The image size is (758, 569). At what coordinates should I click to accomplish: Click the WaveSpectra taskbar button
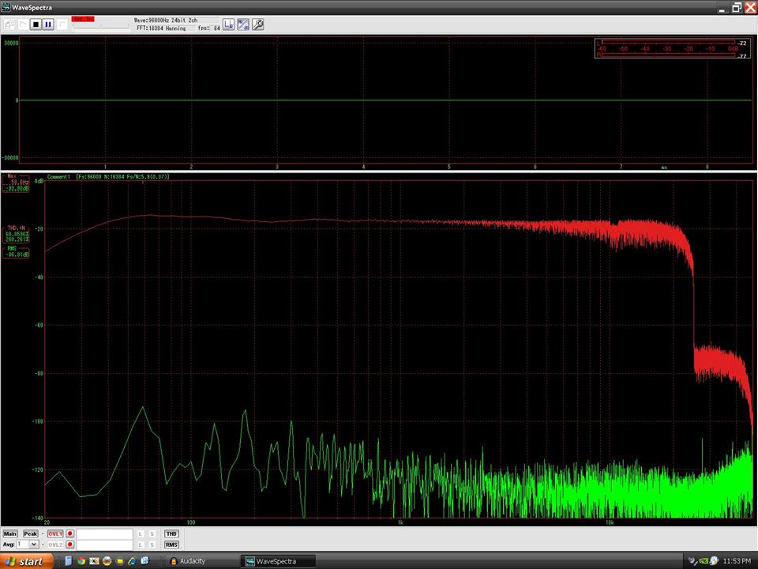[278, 561]
